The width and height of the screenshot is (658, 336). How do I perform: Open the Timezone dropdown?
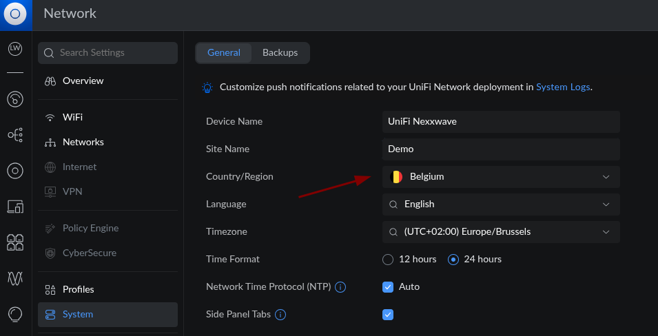[501, 232]
